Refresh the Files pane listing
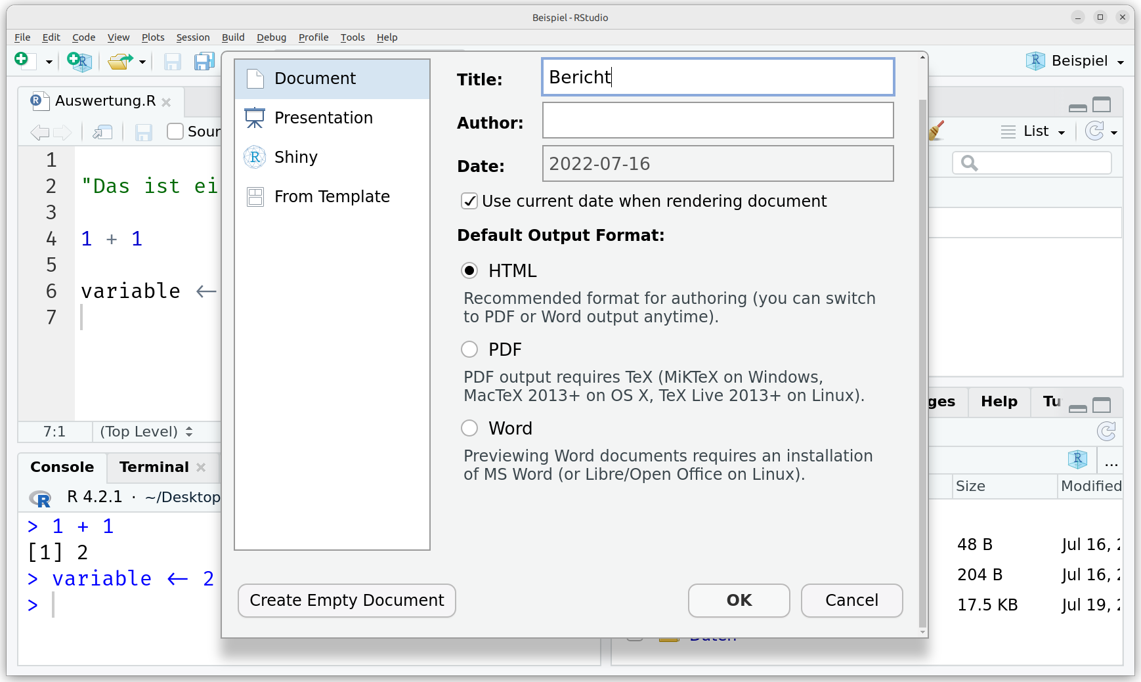 click(1106, 431)
